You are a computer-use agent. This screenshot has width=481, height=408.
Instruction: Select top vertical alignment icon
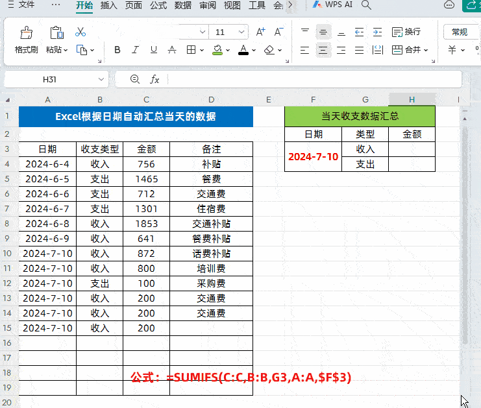click(x=305, y=32)
